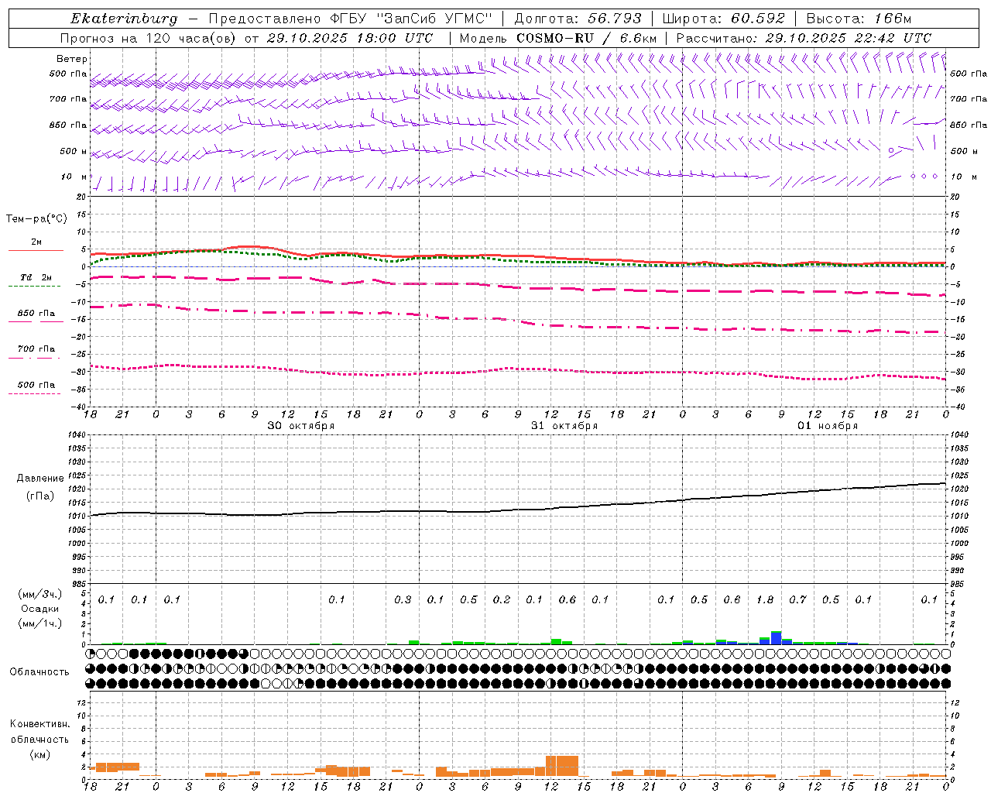The image size is (991, 793).
Task: Click the solid red 2м legend line
Action: (36, 250)
